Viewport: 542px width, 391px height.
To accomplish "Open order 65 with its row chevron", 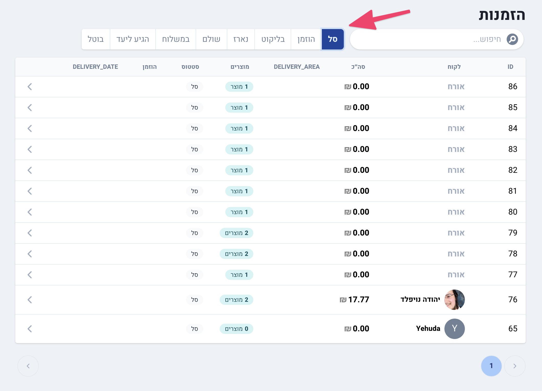I will click(x=30, y=329).
